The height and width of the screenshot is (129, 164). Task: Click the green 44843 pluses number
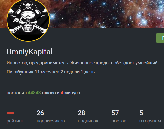tap(34, 93)
